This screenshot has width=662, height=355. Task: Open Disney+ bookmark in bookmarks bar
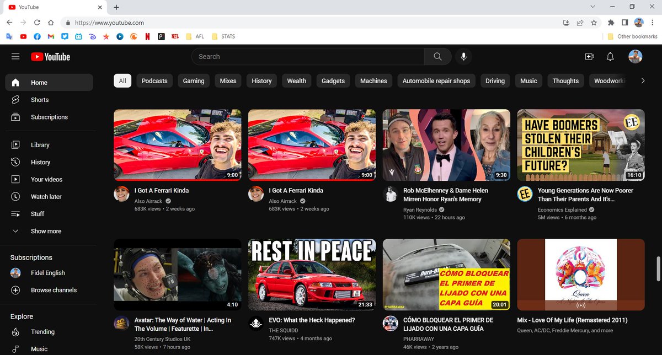coord(92,36)
